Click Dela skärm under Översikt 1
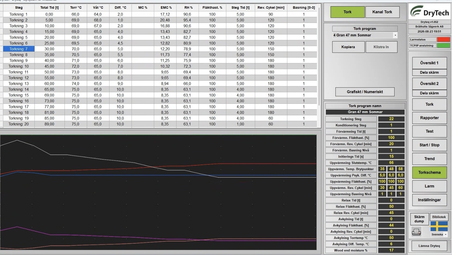Screen dimensions: 452x255 pos(429,72)
